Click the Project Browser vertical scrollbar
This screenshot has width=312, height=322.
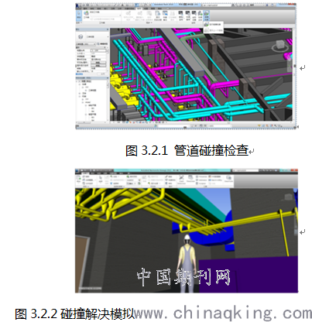(108, 100)
